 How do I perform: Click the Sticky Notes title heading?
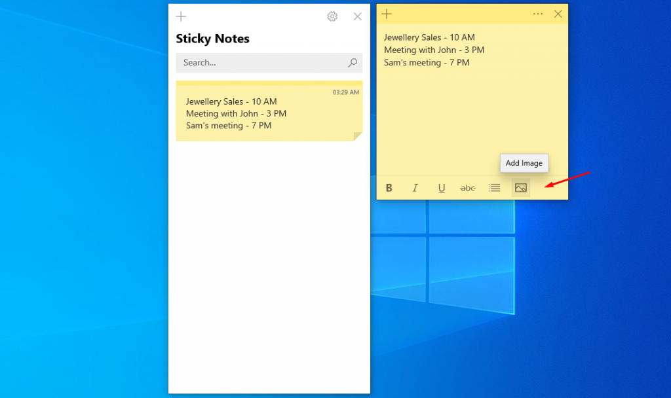[212, 39]
